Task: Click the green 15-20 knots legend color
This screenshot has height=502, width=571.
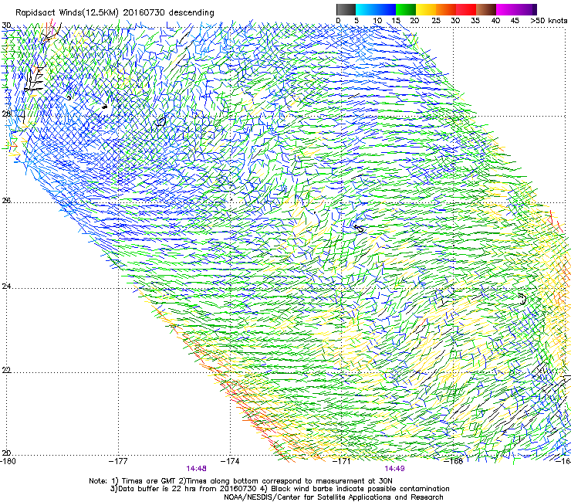Action: click(x=406, y=9)
